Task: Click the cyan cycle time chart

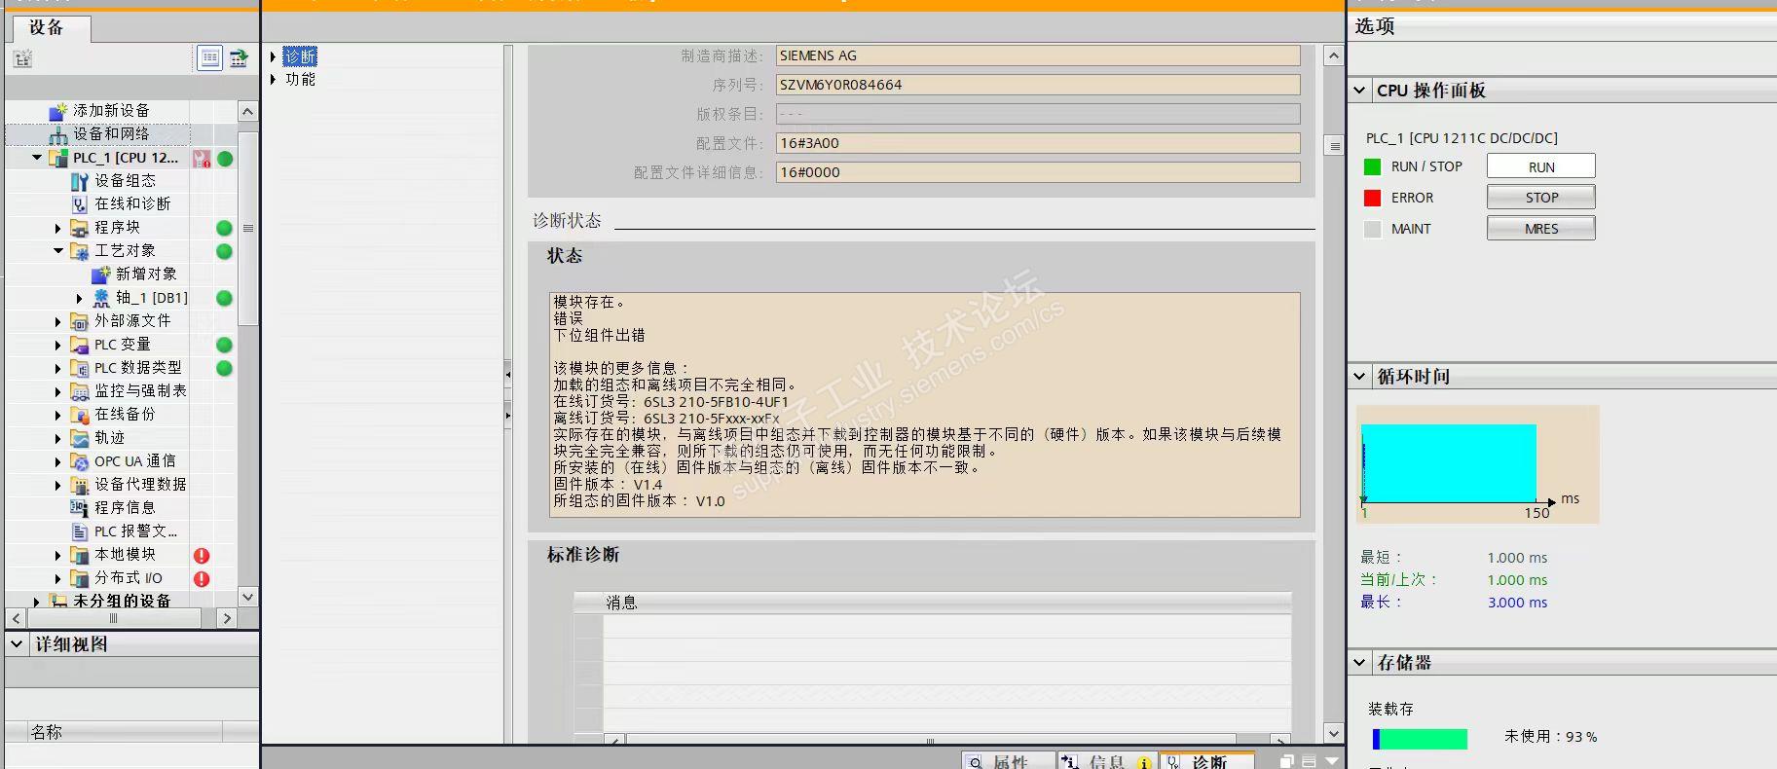Action: pos(1449,463)
